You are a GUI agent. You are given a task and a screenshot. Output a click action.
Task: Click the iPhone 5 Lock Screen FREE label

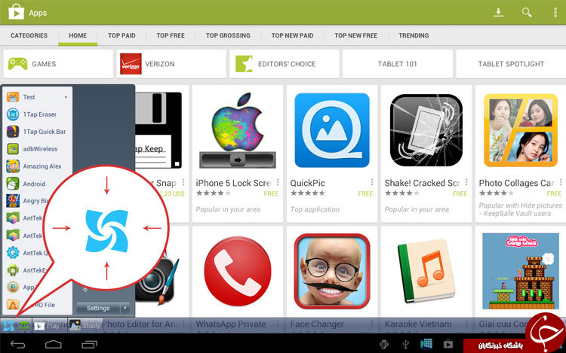tap(271, 193)
